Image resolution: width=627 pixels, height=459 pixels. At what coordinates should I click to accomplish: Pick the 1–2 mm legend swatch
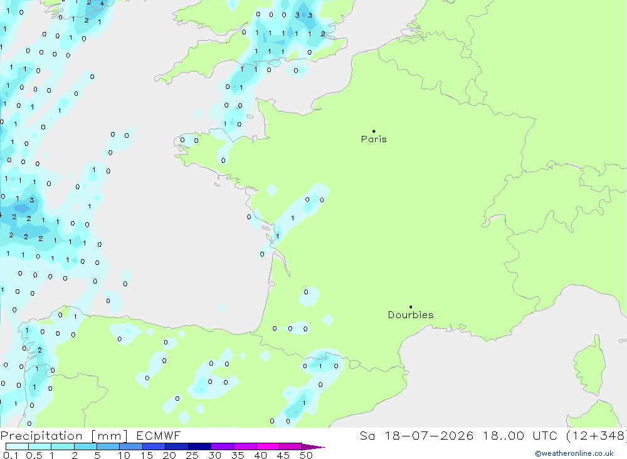click(x=63, y=446)
